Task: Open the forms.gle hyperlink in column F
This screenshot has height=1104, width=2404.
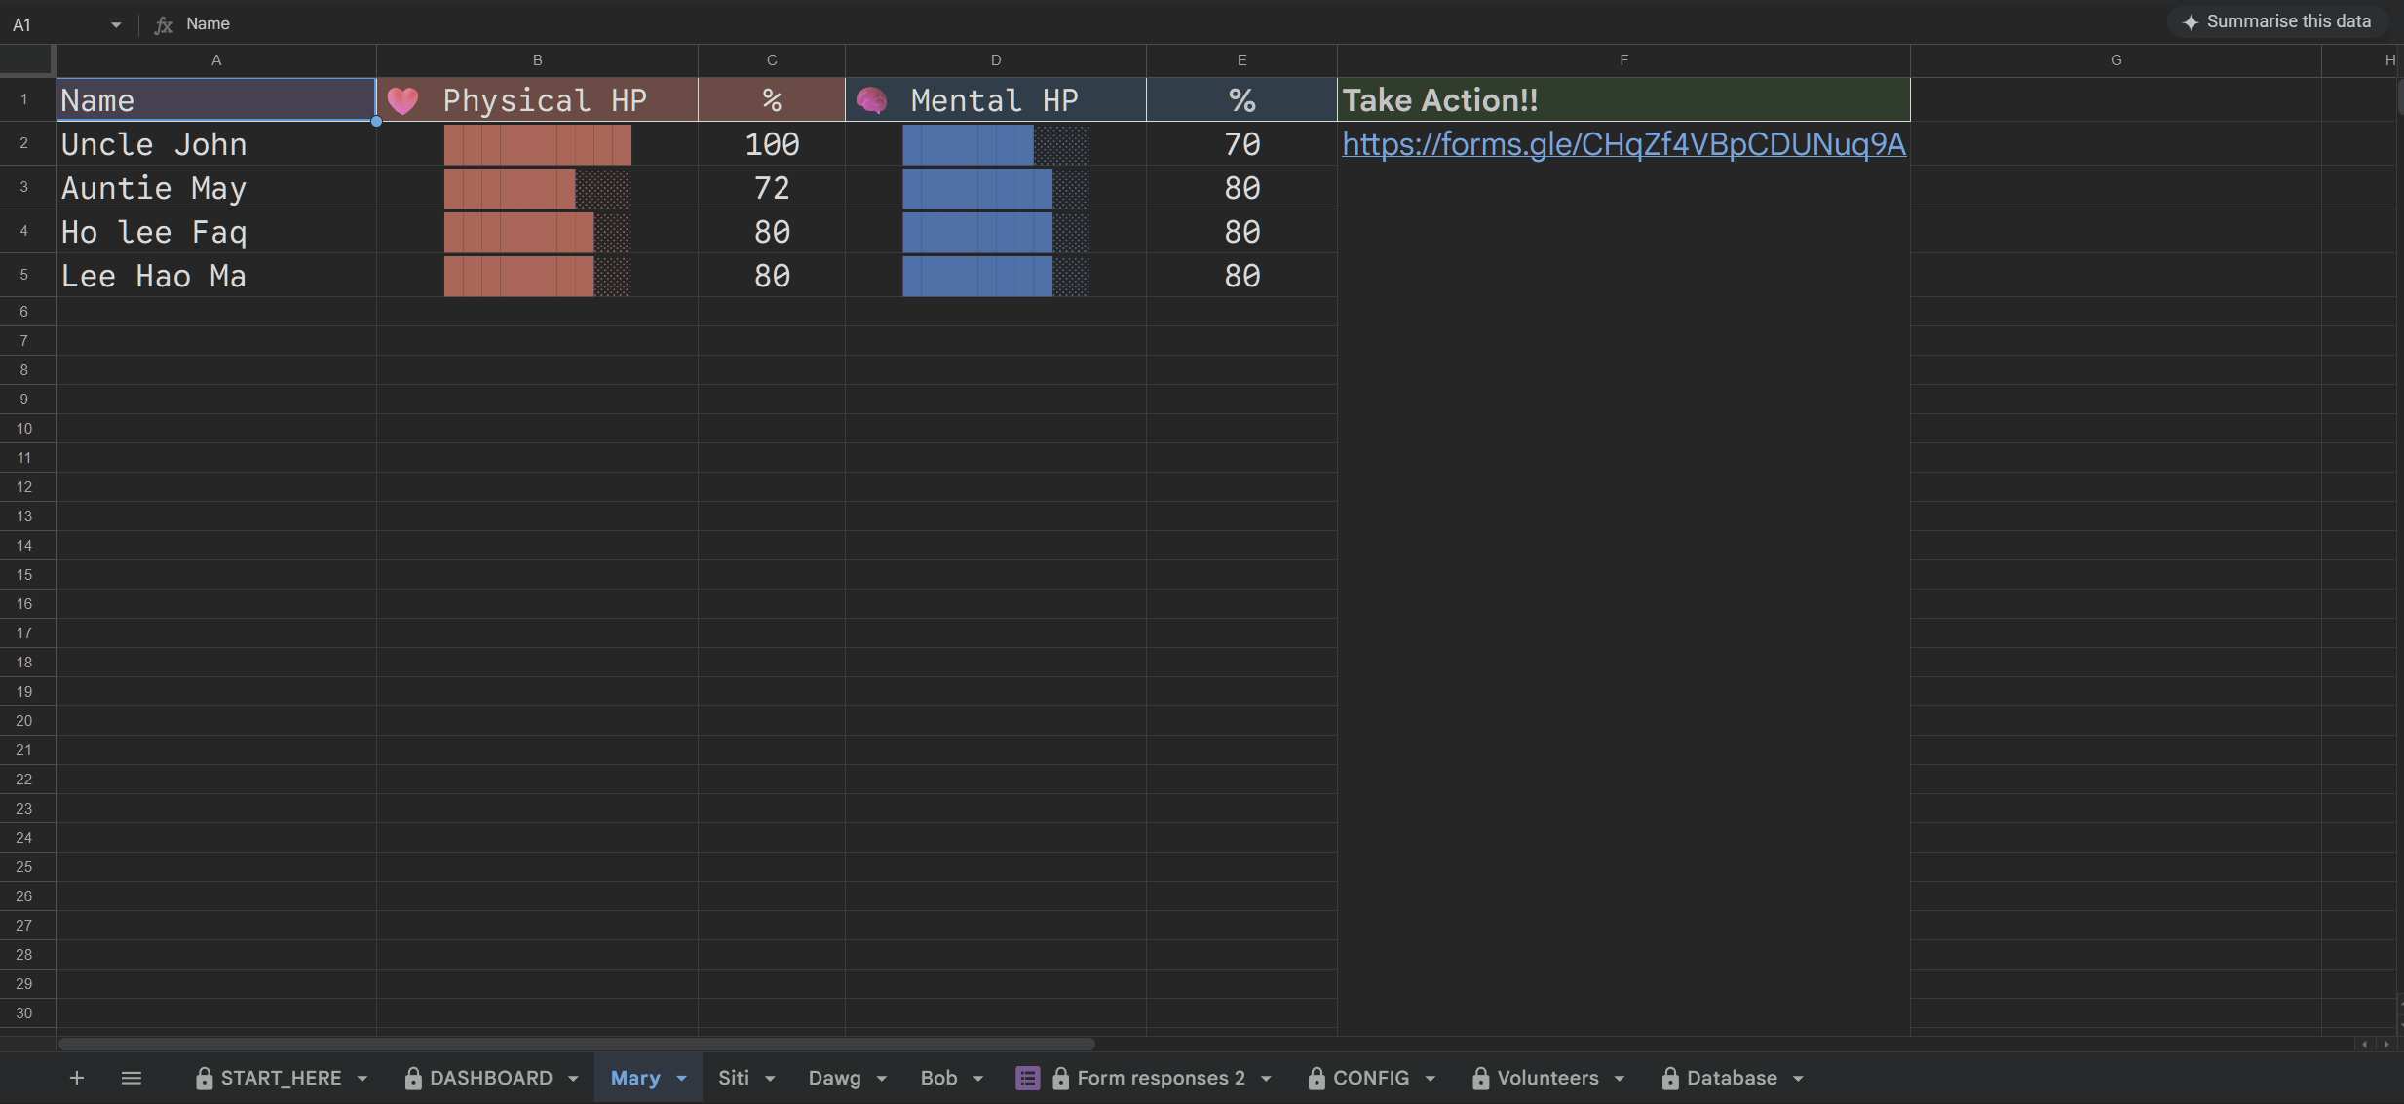Action: pos(1623,144)
